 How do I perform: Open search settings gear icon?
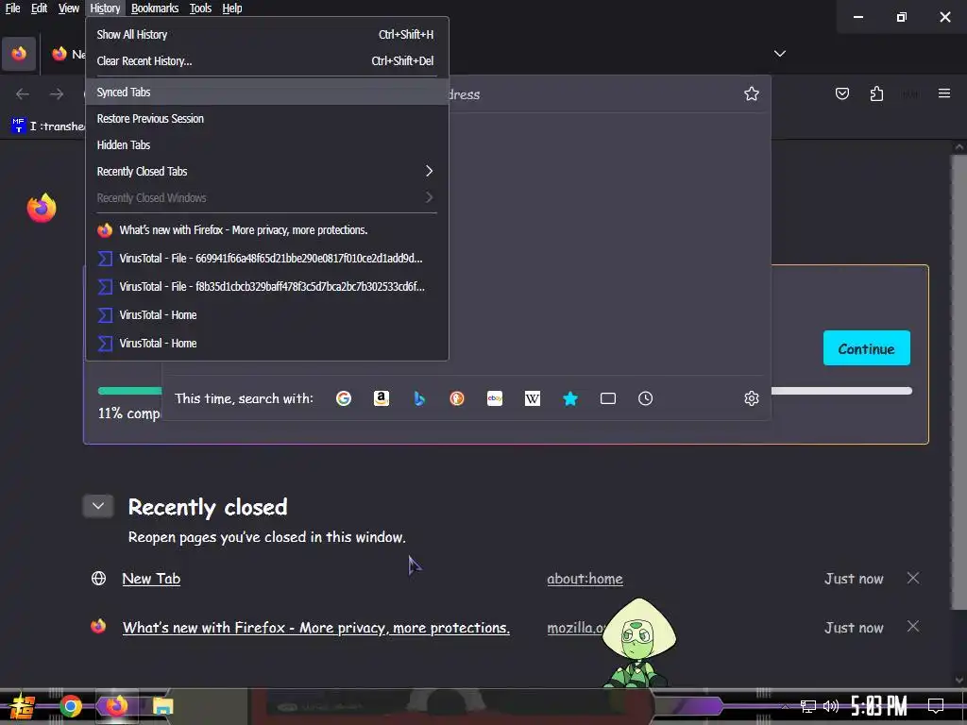(x=751, y=399)
